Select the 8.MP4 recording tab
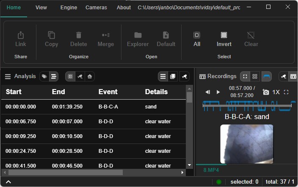The height and width of the screenshot is (187, 298). (211, 170)
